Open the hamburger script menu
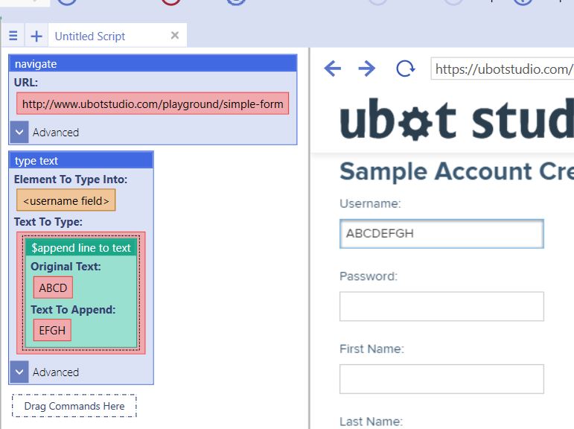Screen dimensions: 574x429 click(x=13, y=36)
